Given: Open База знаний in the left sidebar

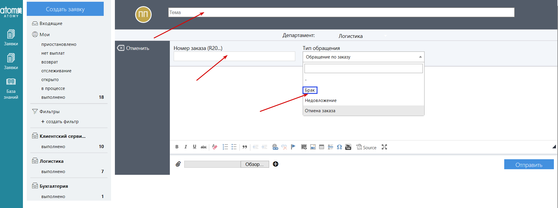Looking at the screenshot, I should tap(11, 89).
